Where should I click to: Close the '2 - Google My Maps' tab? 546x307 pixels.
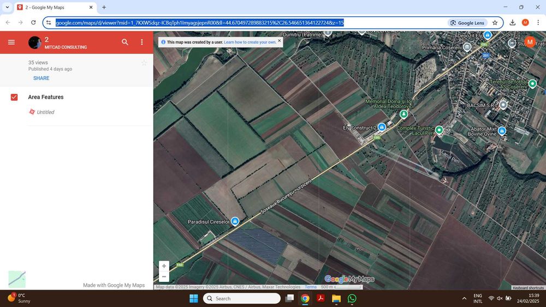(x=91, y=7)
